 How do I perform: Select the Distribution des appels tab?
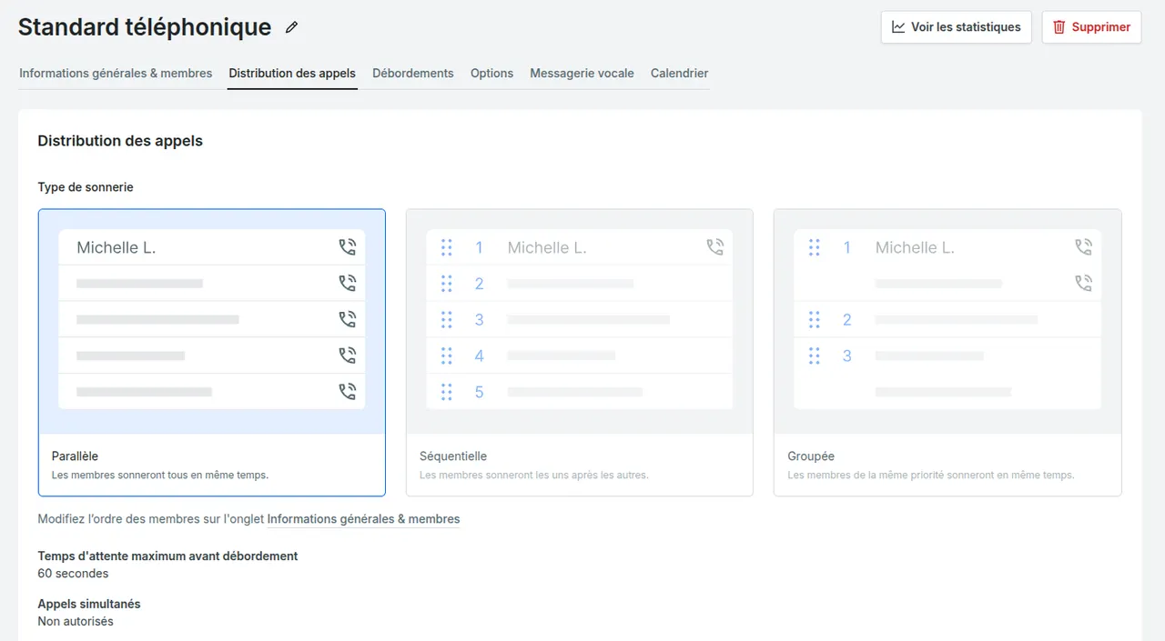coord(292,73)
